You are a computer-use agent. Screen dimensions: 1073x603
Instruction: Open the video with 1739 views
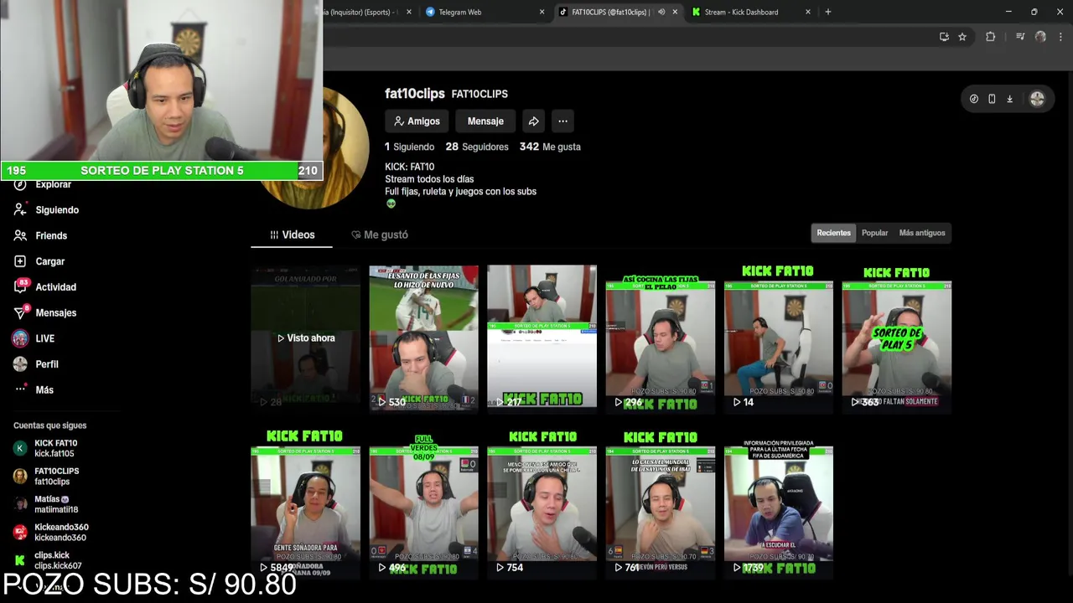[x=779, y=504]
